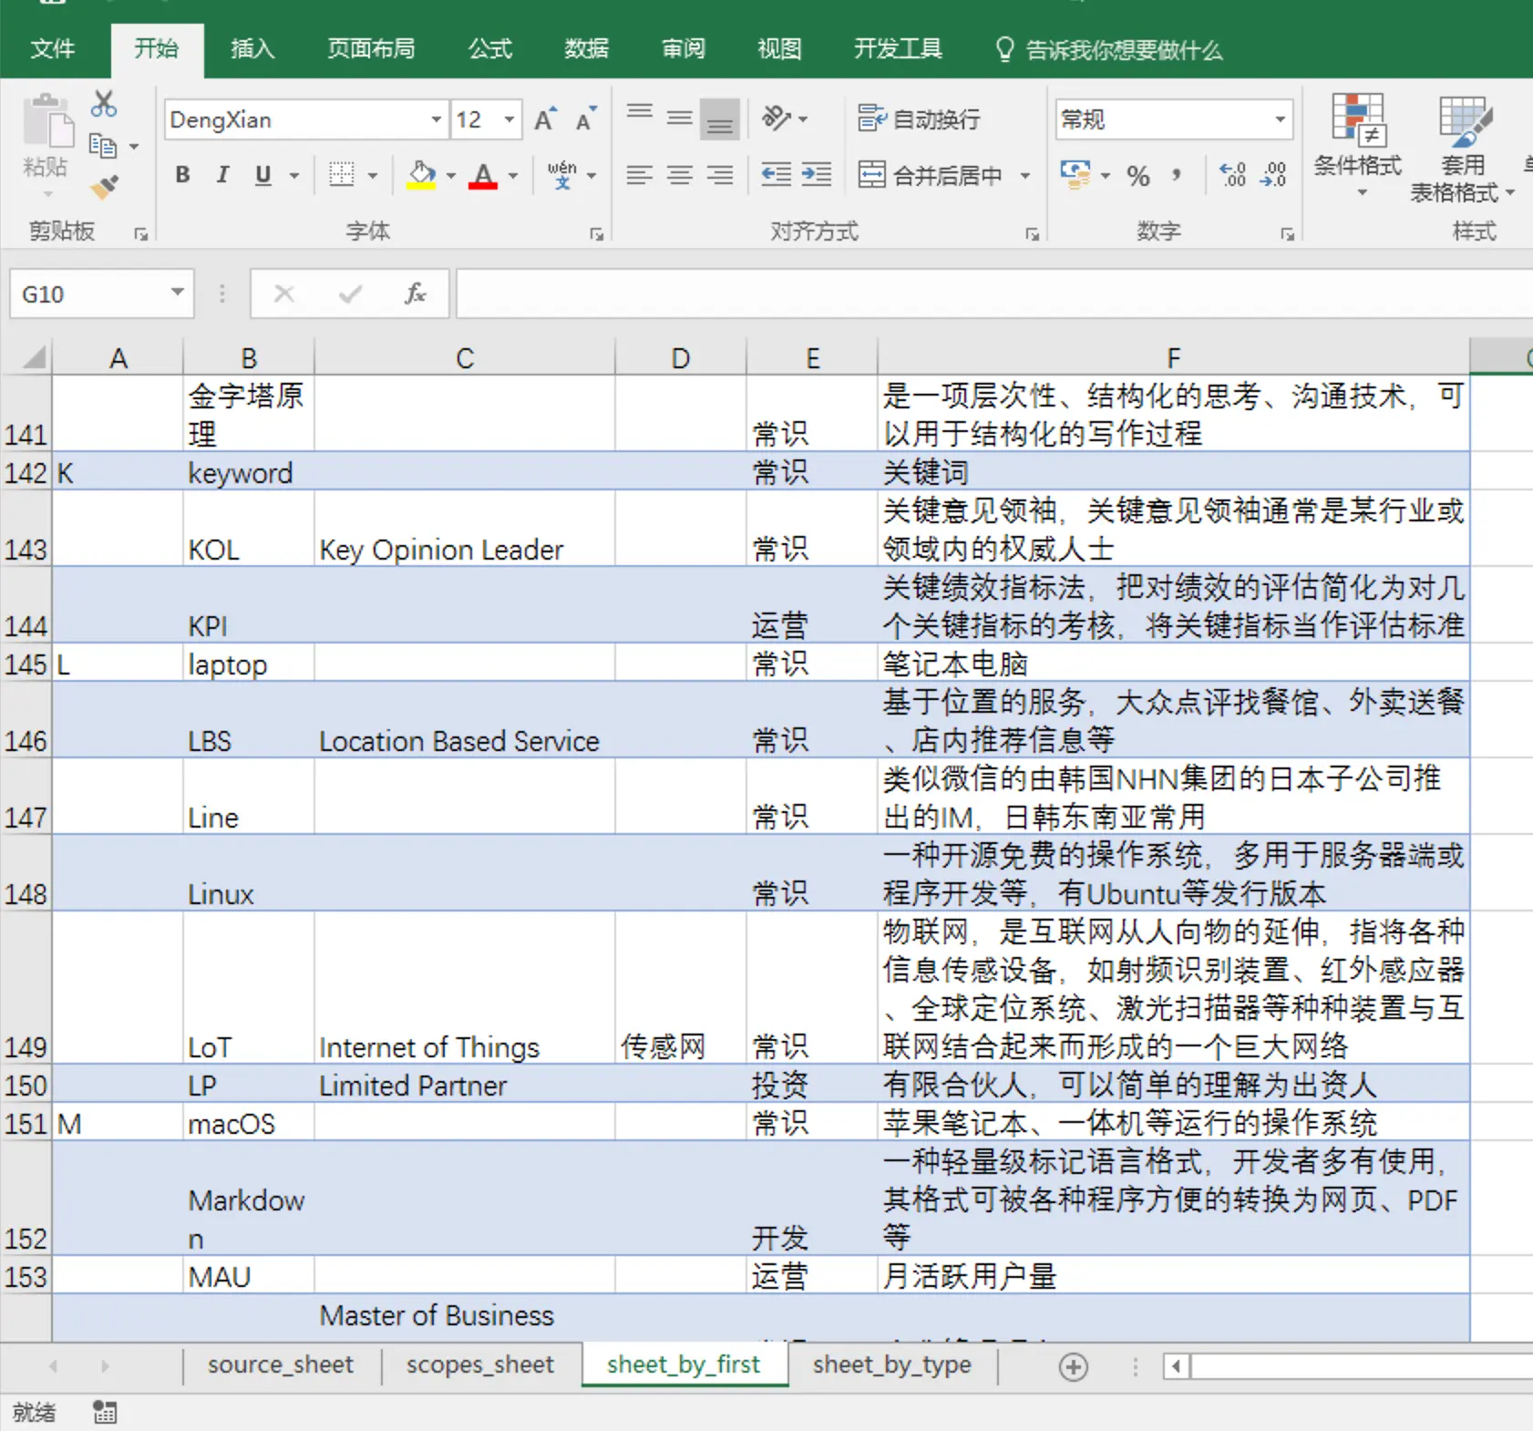This screenshot has width=1533, height=1431.
Task: Select cell containing Key Opinion Leader
Action: 465,529
